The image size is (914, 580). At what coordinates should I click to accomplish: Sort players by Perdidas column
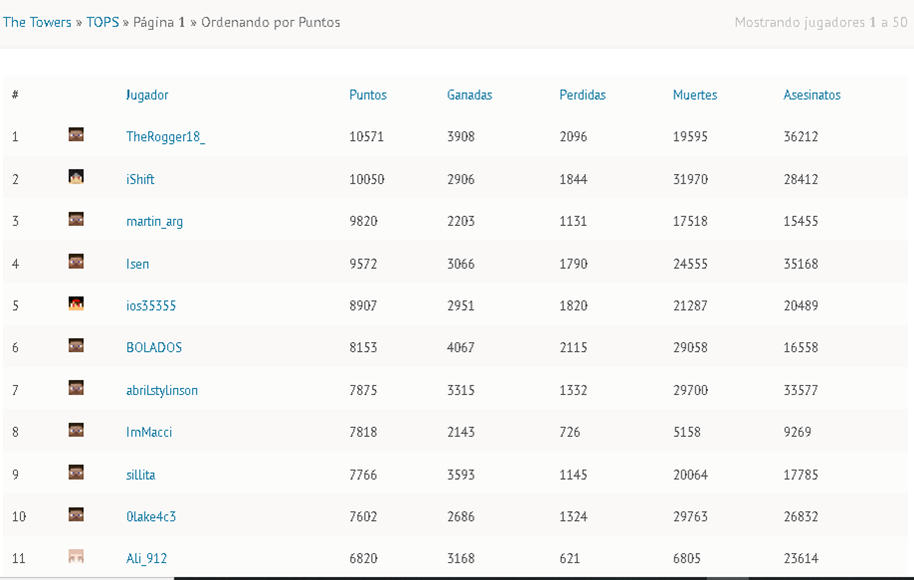pyautogui.click(x=582, y=96)
